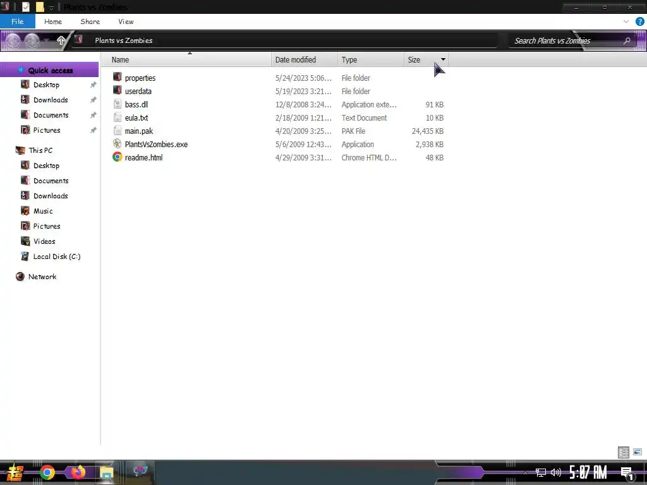Image resolution: width=647 pixels, height=485 pixels.
Task: Sort files by Type column header
Action: (370, 60)
